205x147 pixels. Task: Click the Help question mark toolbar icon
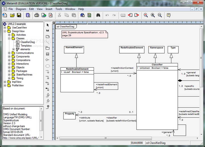(169, 15)
